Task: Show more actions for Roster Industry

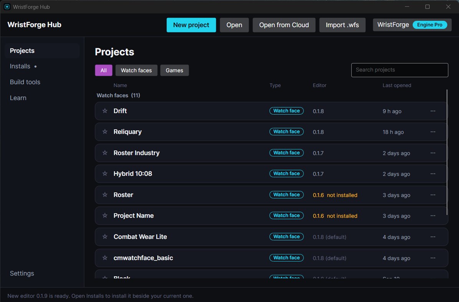Action: point(432,153)
